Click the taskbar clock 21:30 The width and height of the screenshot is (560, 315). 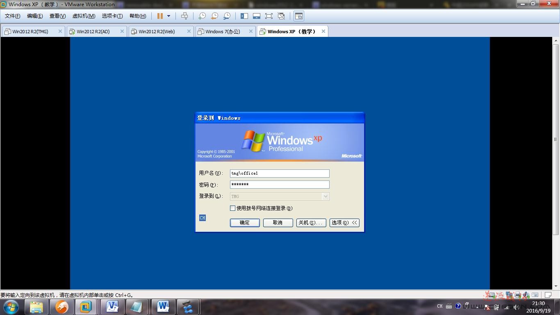538,304
